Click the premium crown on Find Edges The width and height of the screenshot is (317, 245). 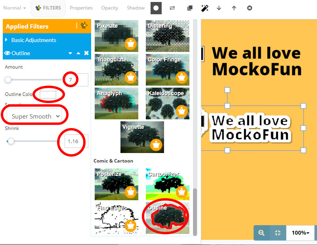coord(131,226)
